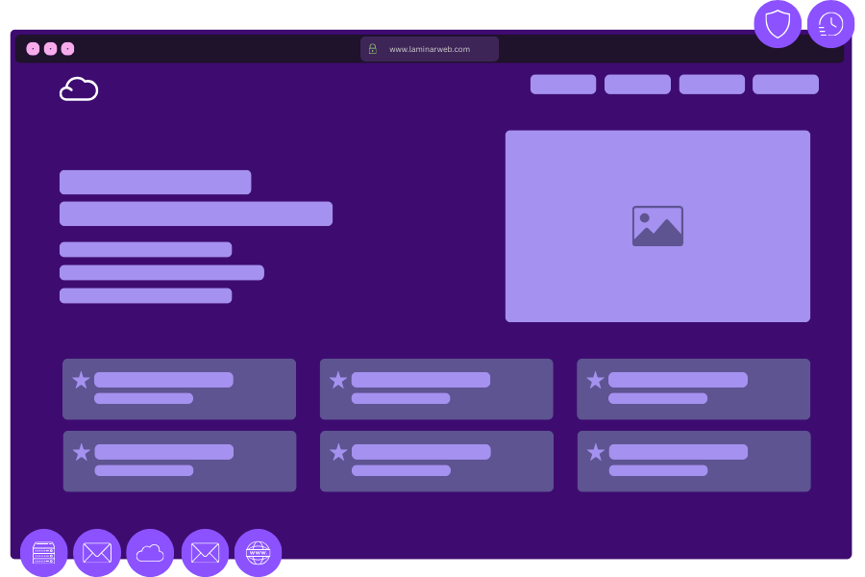
Task: Click the star in the top-left feature card
Action: point(81,381)
